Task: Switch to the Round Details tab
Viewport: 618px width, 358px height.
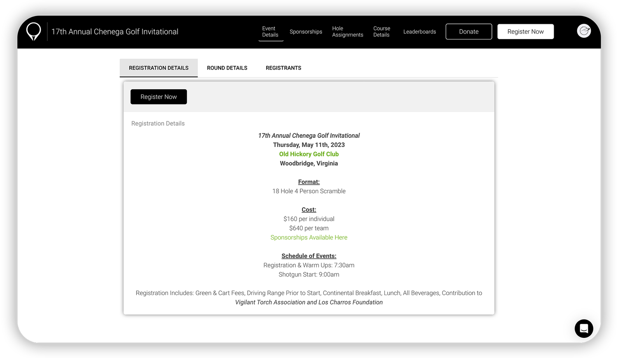Action: tap(227, 67)
